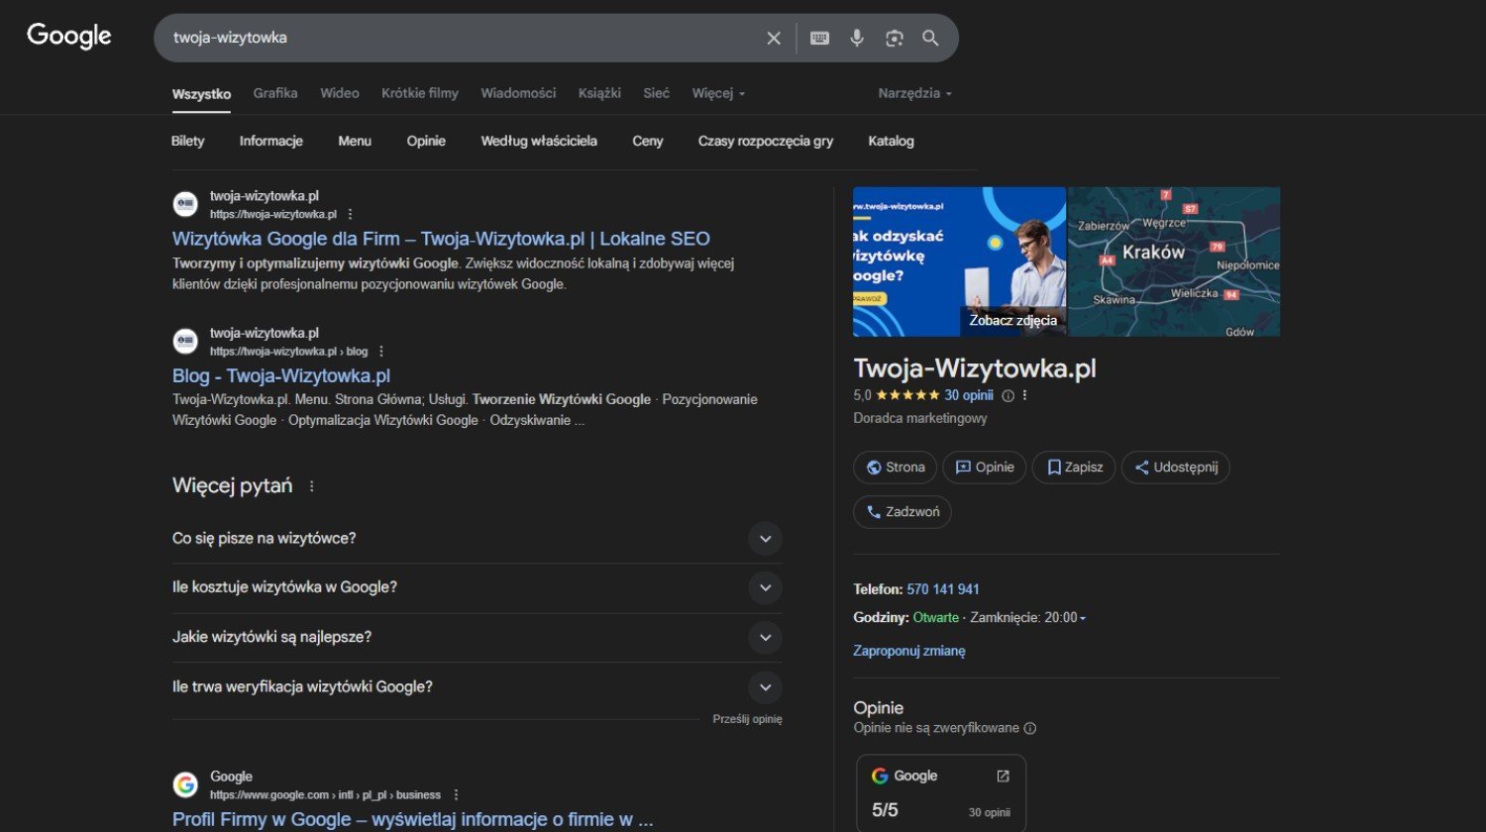Open three-dot menu beside the blog result URL
The height and width of the screenshot is (832, 1486).
click(381, 351)
